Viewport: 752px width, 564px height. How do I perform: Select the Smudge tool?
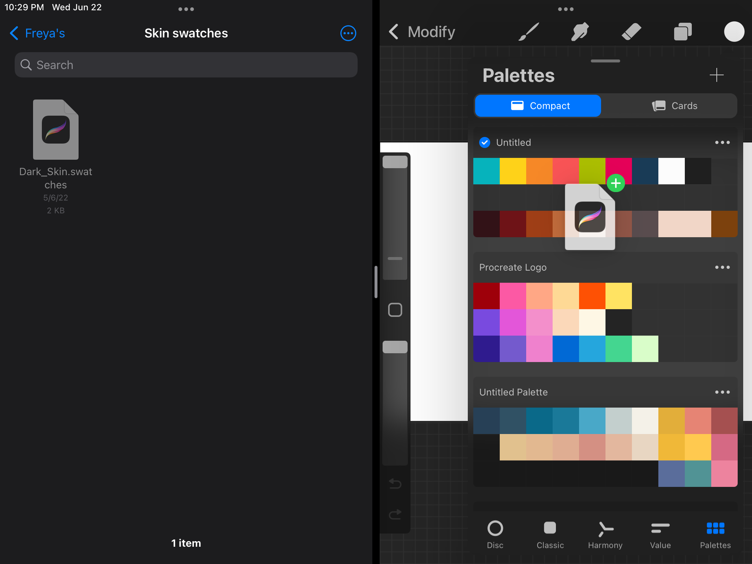point(579,32)
